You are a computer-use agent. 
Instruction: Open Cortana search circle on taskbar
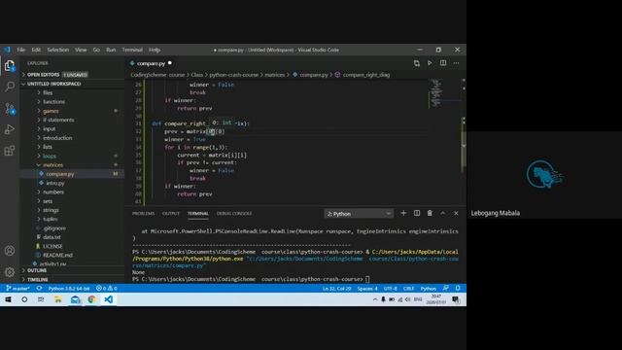(24, 299)
